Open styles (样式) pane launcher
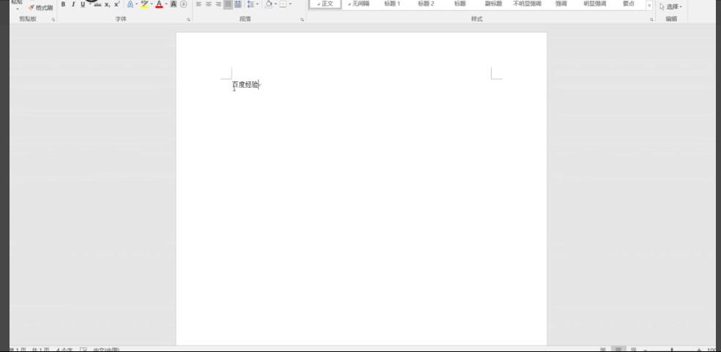This screenshot has width=721, height=352. [651, 20]
